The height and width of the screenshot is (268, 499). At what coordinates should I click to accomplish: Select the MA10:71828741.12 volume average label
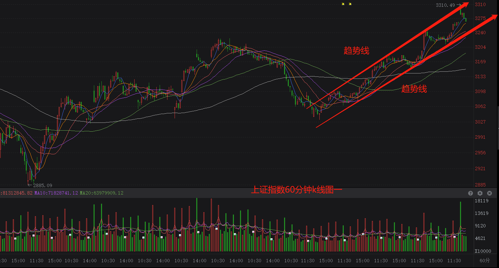point(56,193)
